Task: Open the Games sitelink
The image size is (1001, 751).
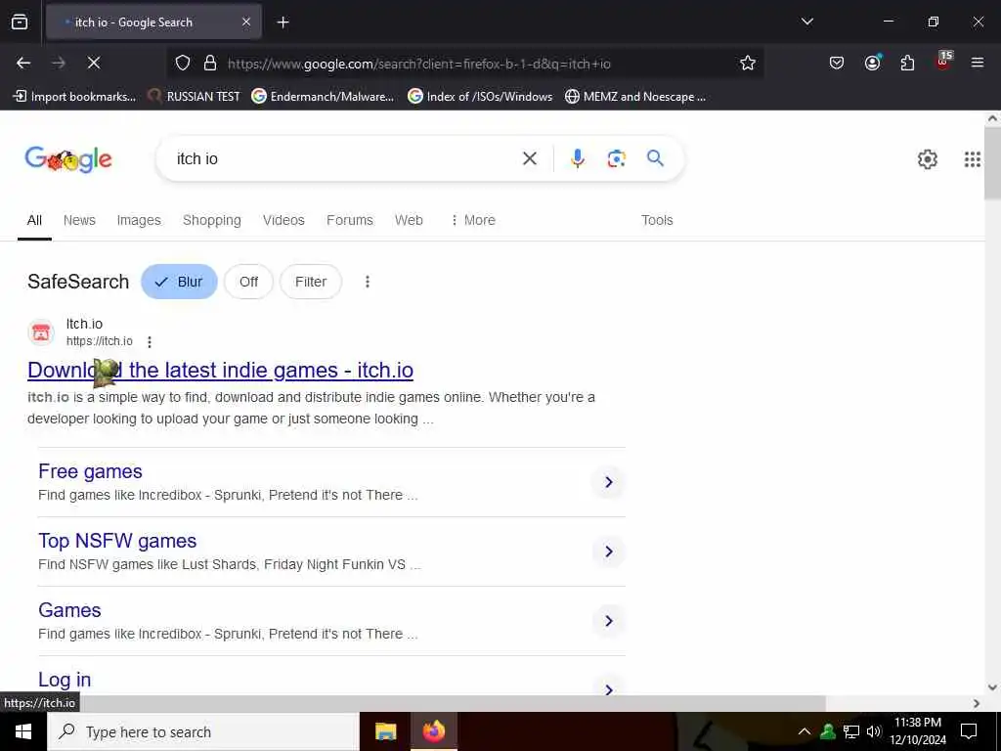Action: coord(69,610)
